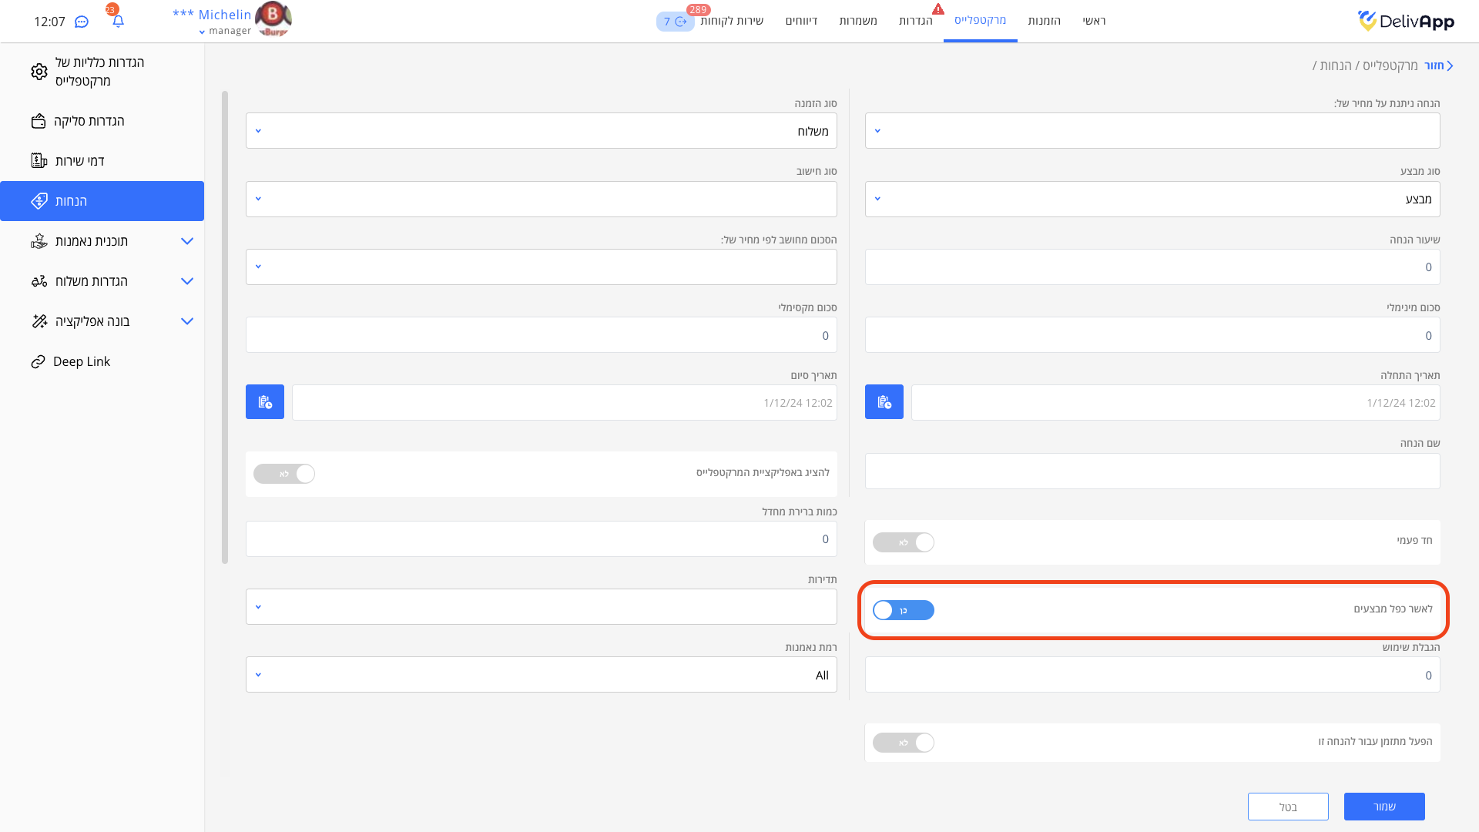Open end date calendar picker icon
Viewport: 1479px width, 832px height.
[265, 402]
